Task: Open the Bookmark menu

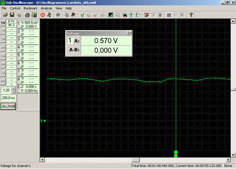Action: click(31, 8)
